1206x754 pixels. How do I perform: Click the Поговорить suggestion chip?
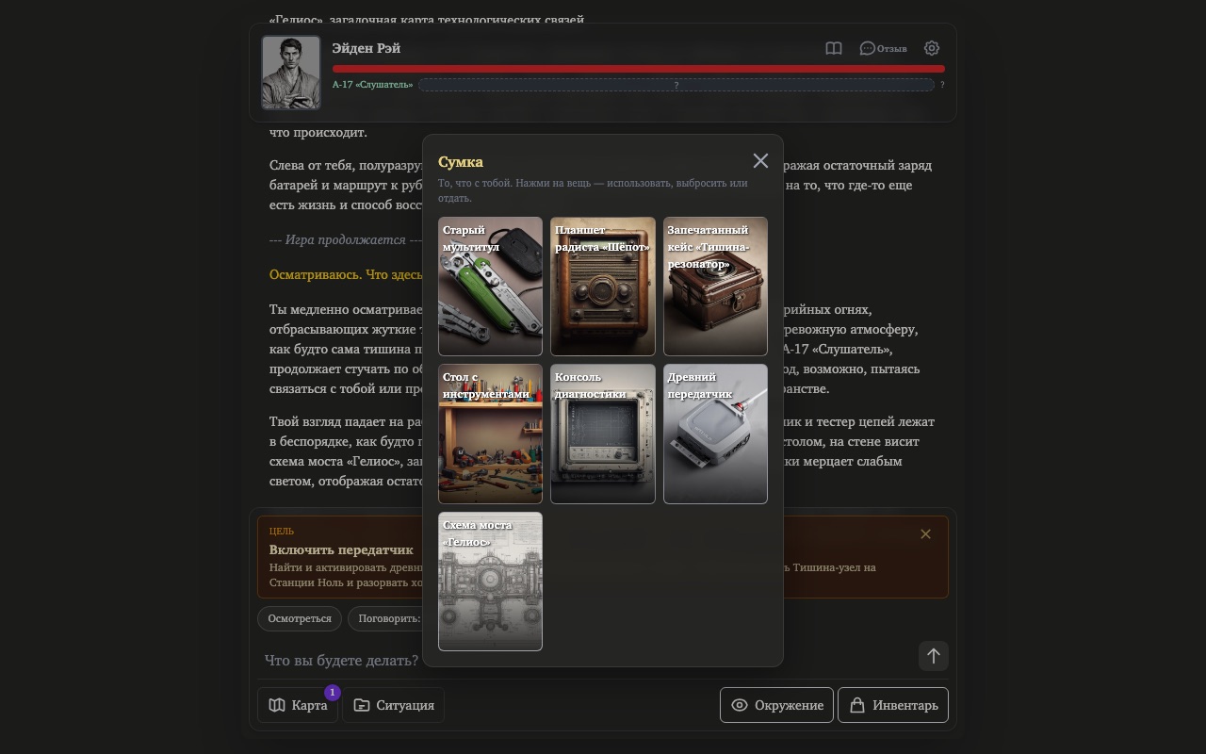(386, 618)
